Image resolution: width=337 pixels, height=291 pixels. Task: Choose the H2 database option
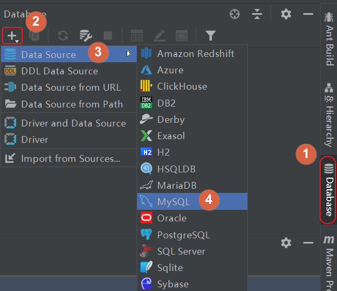click(192, 152)
